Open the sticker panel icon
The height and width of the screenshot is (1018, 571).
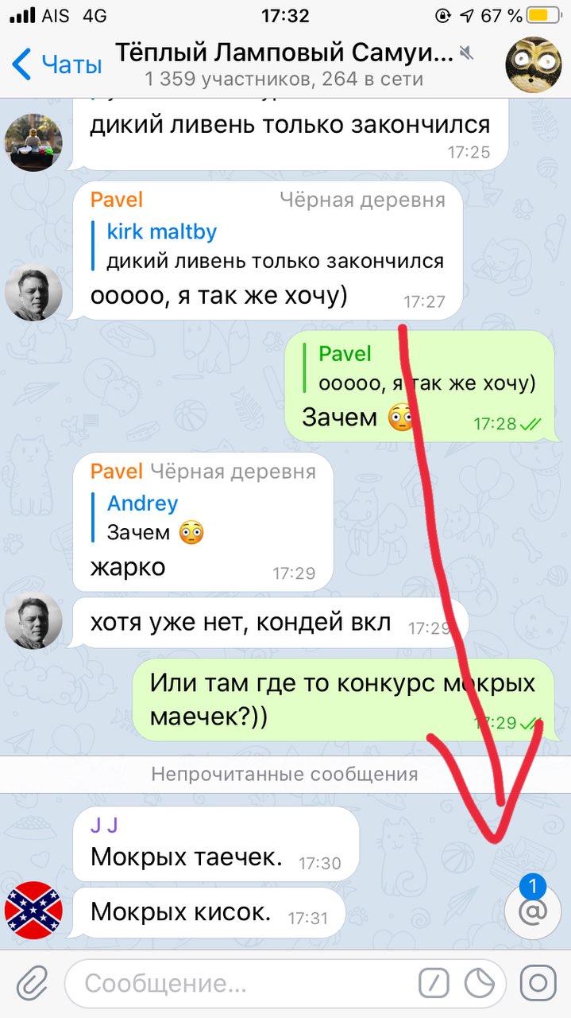click(480, 984)
